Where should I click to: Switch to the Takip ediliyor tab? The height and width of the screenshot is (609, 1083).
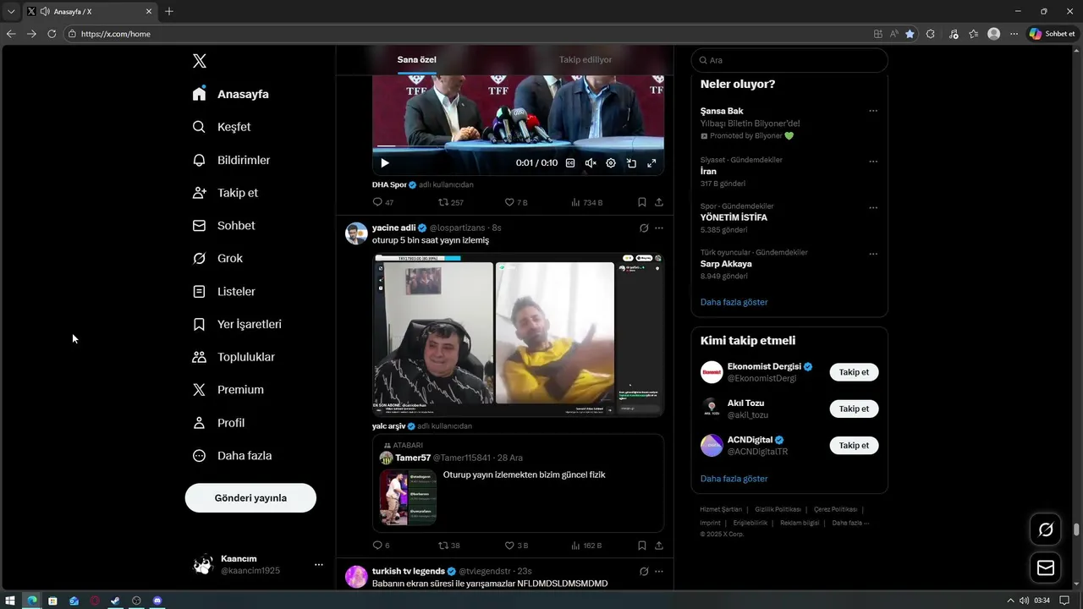point(585,60)
